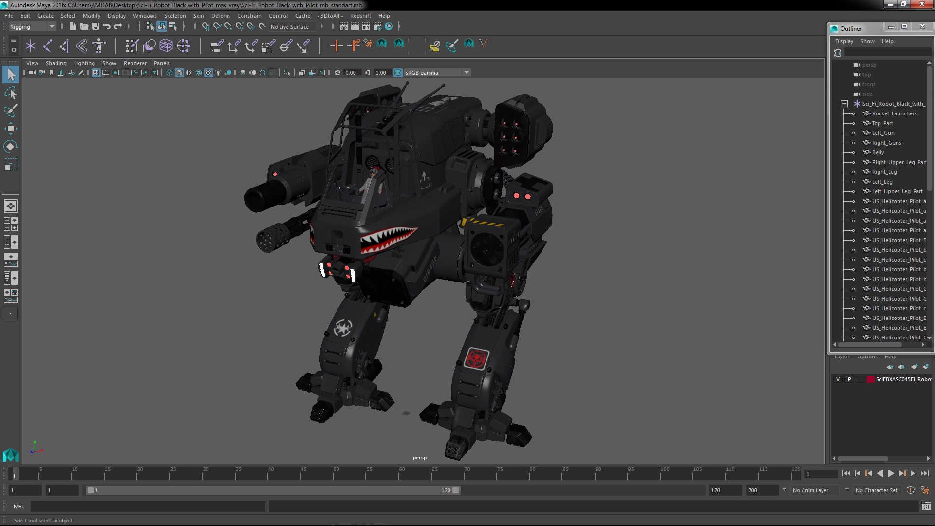Image resolution: width=935 pixels, height=526 pixels.
Task: Open the No Anim Layer dropdown
Action: coord(815,490)
